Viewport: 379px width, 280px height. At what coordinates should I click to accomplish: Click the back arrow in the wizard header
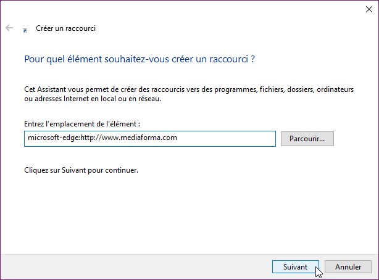[x=9, y=28]
